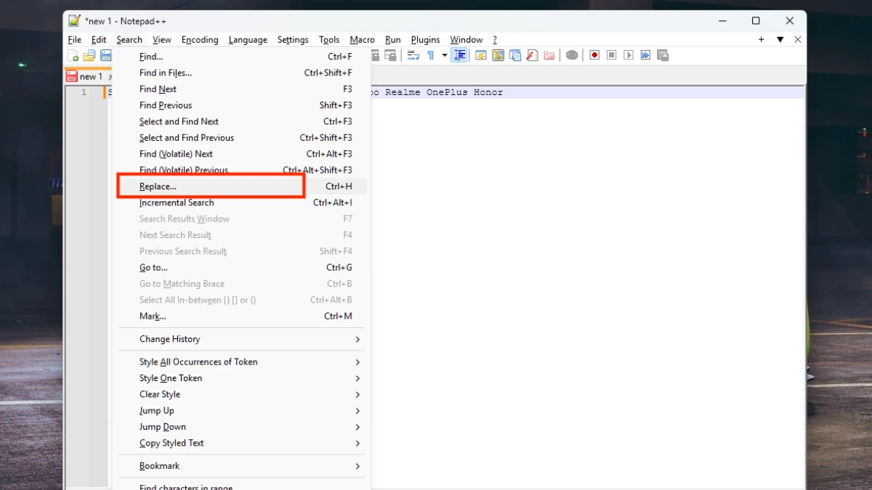Open the Settings menu
The width and height of the screenshot is (872, 490).
click(293, 40)
